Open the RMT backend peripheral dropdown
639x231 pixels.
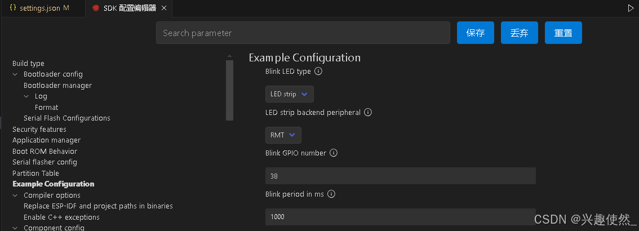coord(283,135)
